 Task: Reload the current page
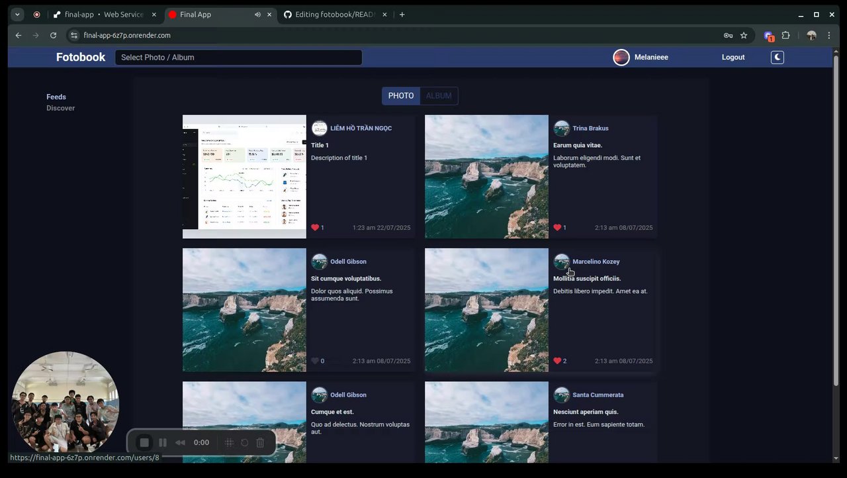coord(53,36)
